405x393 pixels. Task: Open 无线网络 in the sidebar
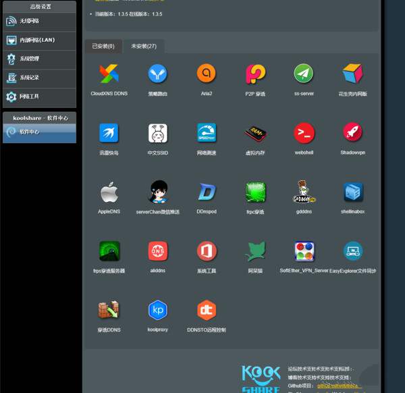38,21
